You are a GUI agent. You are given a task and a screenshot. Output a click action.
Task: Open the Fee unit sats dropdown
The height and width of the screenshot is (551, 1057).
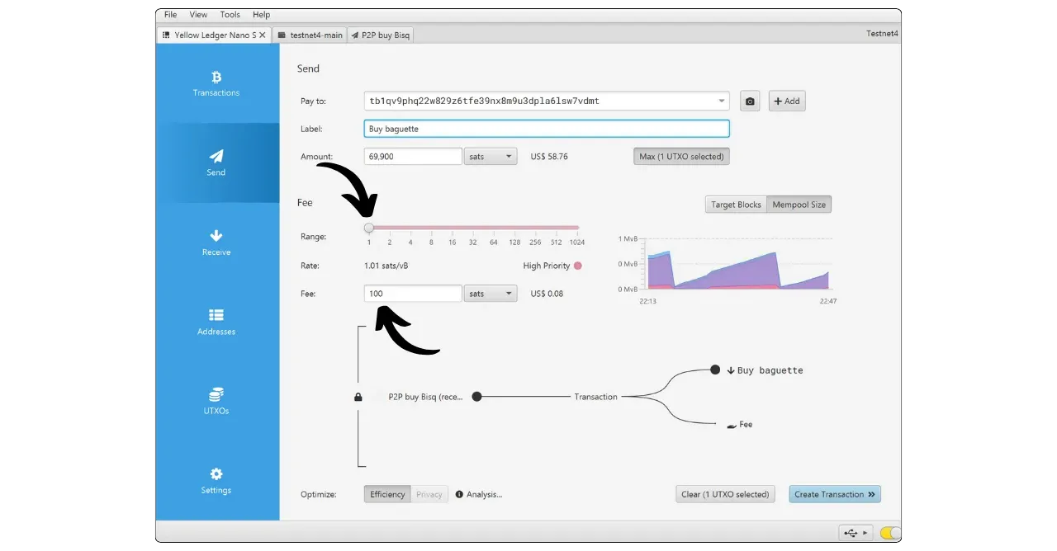[x=491, y=294]
